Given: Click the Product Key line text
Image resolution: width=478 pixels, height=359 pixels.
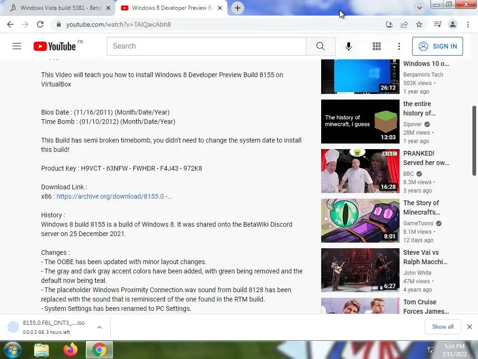Looking at the screenshot, I should [122, 168].
